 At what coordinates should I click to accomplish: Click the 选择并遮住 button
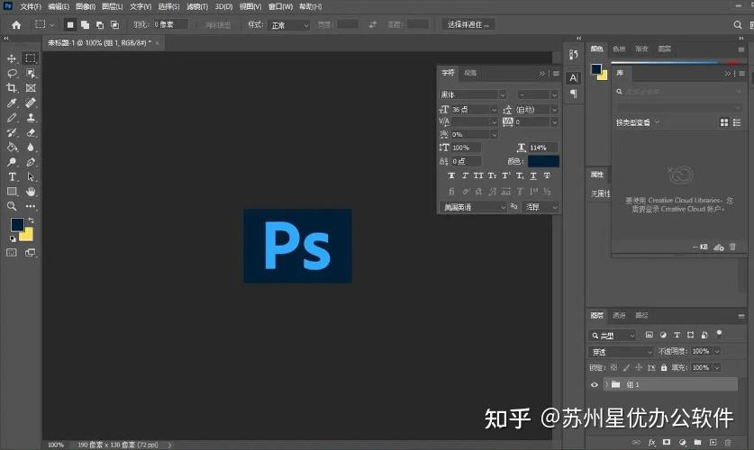[x=468, y=24]
